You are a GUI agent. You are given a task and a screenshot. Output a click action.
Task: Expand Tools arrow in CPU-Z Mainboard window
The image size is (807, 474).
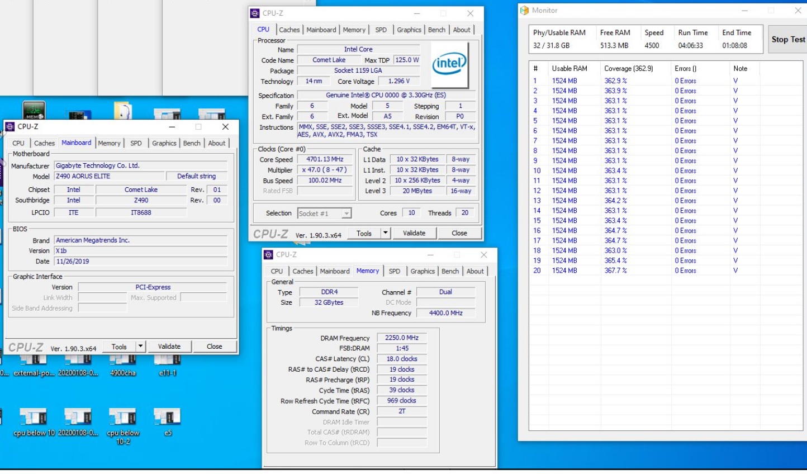(x=140, y=347)
